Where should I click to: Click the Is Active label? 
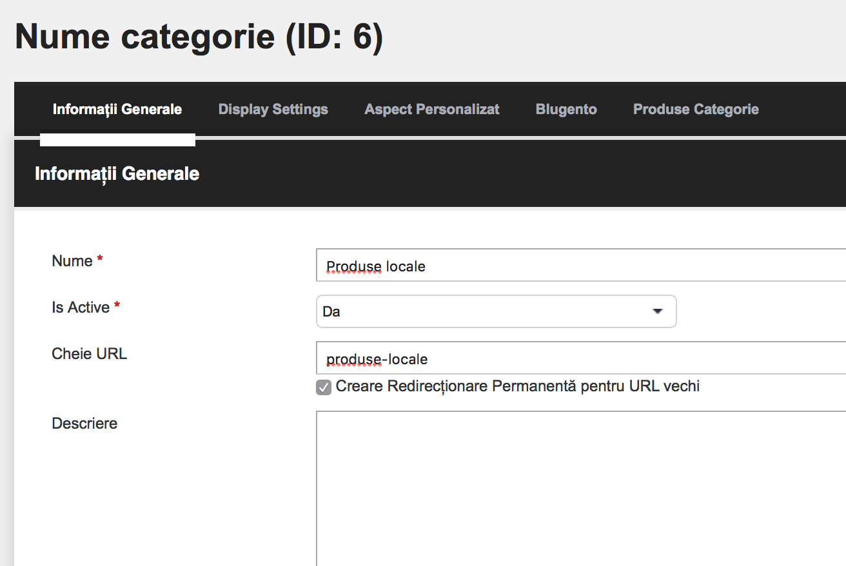tap(81, 307)
